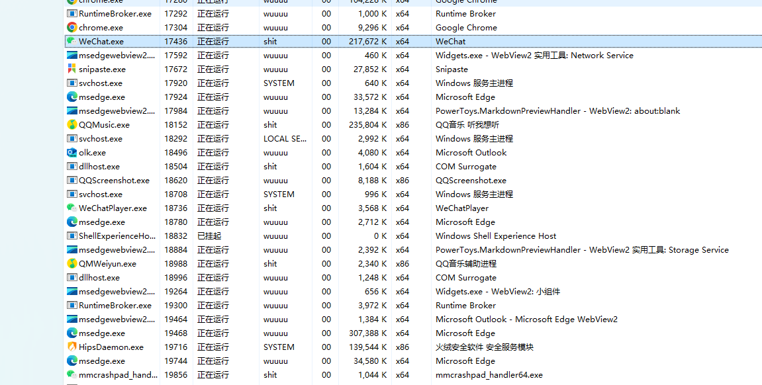Click description '火绒安全软件 安全服务模块'

tap(485, 347)
